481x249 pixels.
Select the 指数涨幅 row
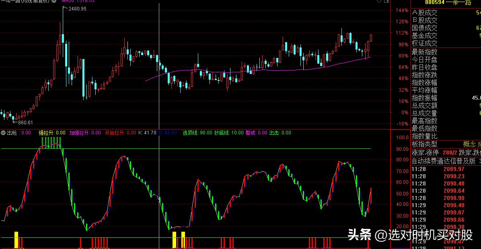pos(446,82)
